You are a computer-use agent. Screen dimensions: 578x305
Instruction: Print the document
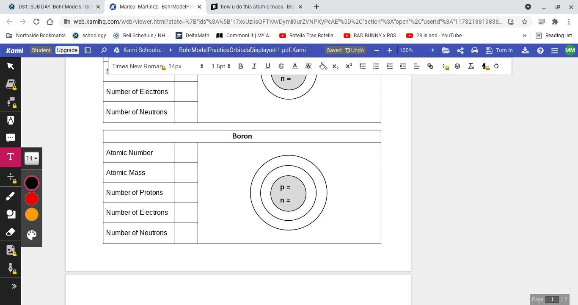[x=475, y=50]
